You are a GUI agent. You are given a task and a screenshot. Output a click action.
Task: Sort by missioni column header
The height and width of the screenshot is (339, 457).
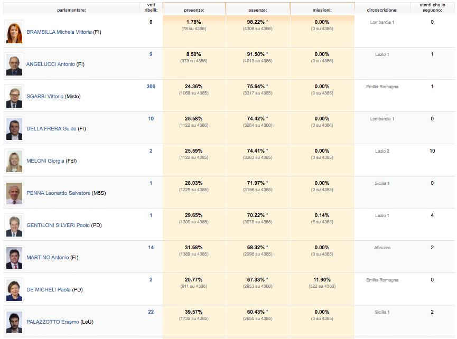click(322, 10)
